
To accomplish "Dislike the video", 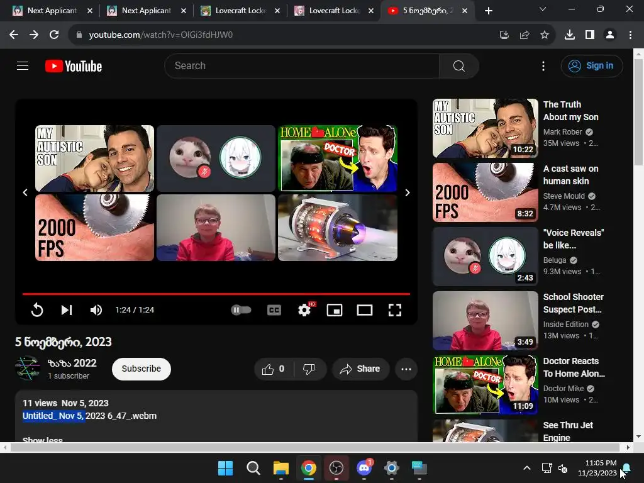I will (x=309, y=369).
